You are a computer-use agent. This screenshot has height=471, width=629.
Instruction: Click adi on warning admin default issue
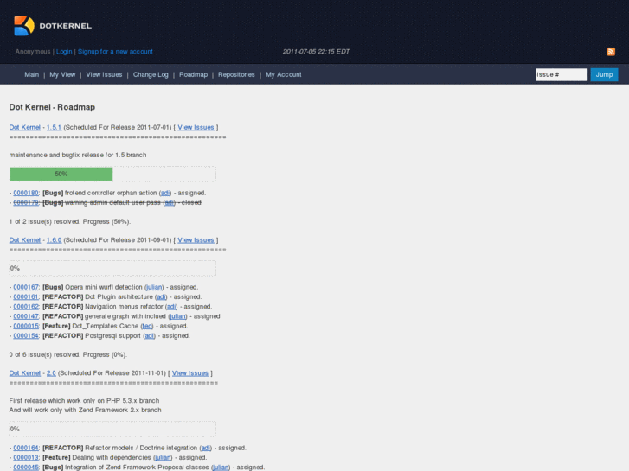coord(170,202)
